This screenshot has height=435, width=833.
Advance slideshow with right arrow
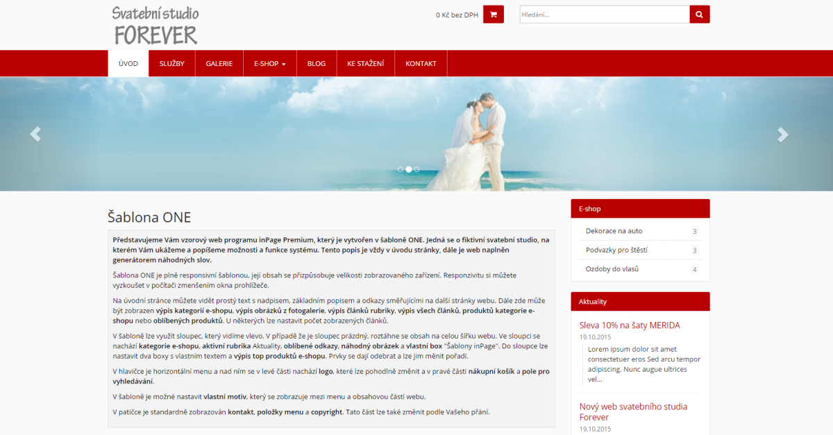(783, 135)
